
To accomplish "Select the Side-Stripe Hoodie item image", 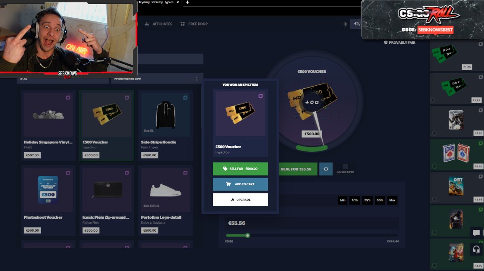I will pos(166,115).
